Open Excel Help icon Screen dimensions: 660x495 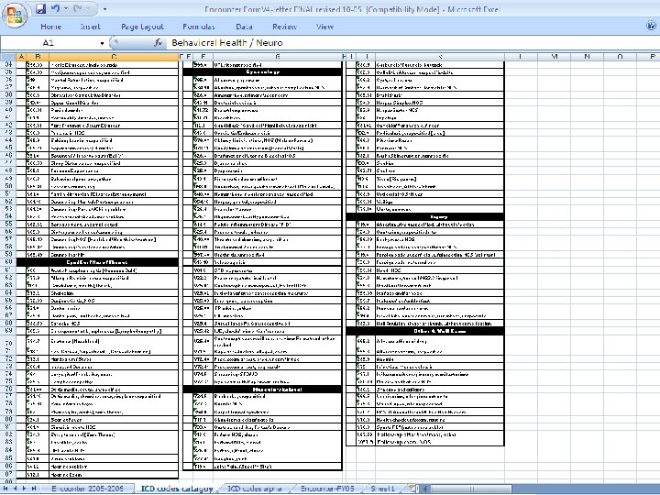pyautogui.click(x=651, y=26)
